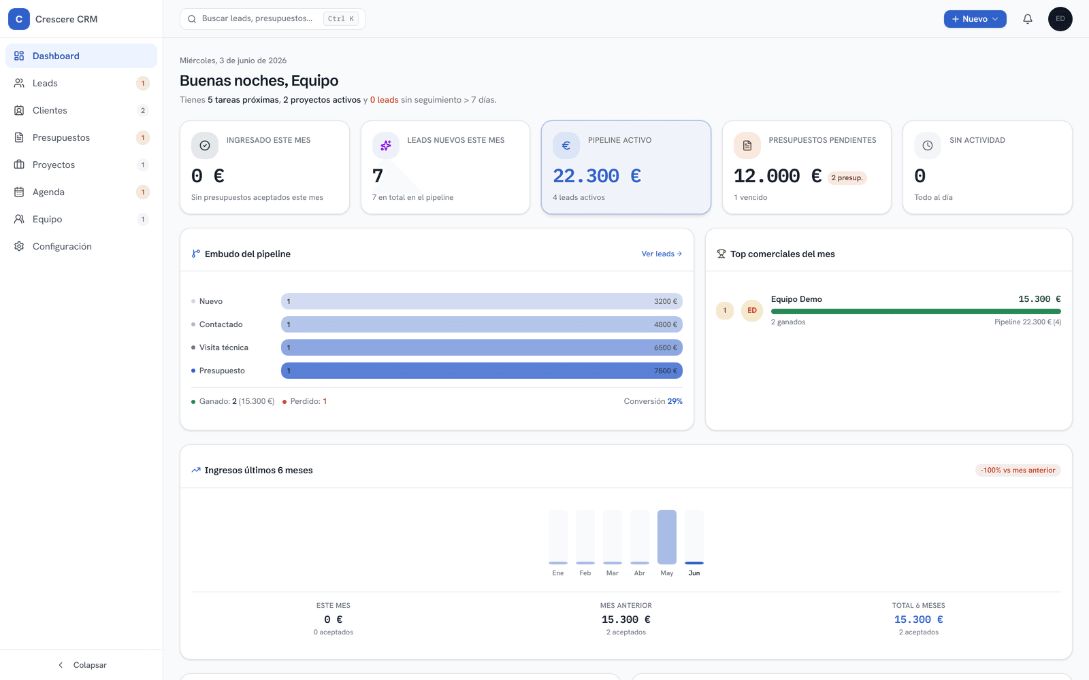Click the Leads nuevos sparkle icon
1089x680 pixels.
click(386, 146)
